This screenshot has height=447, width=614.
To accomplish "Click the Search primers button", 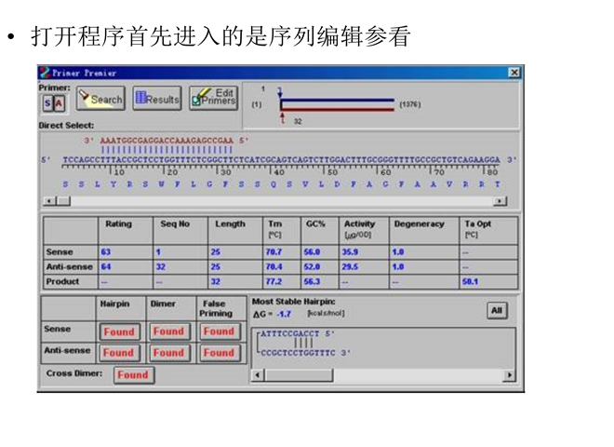I will coord(100,99).
